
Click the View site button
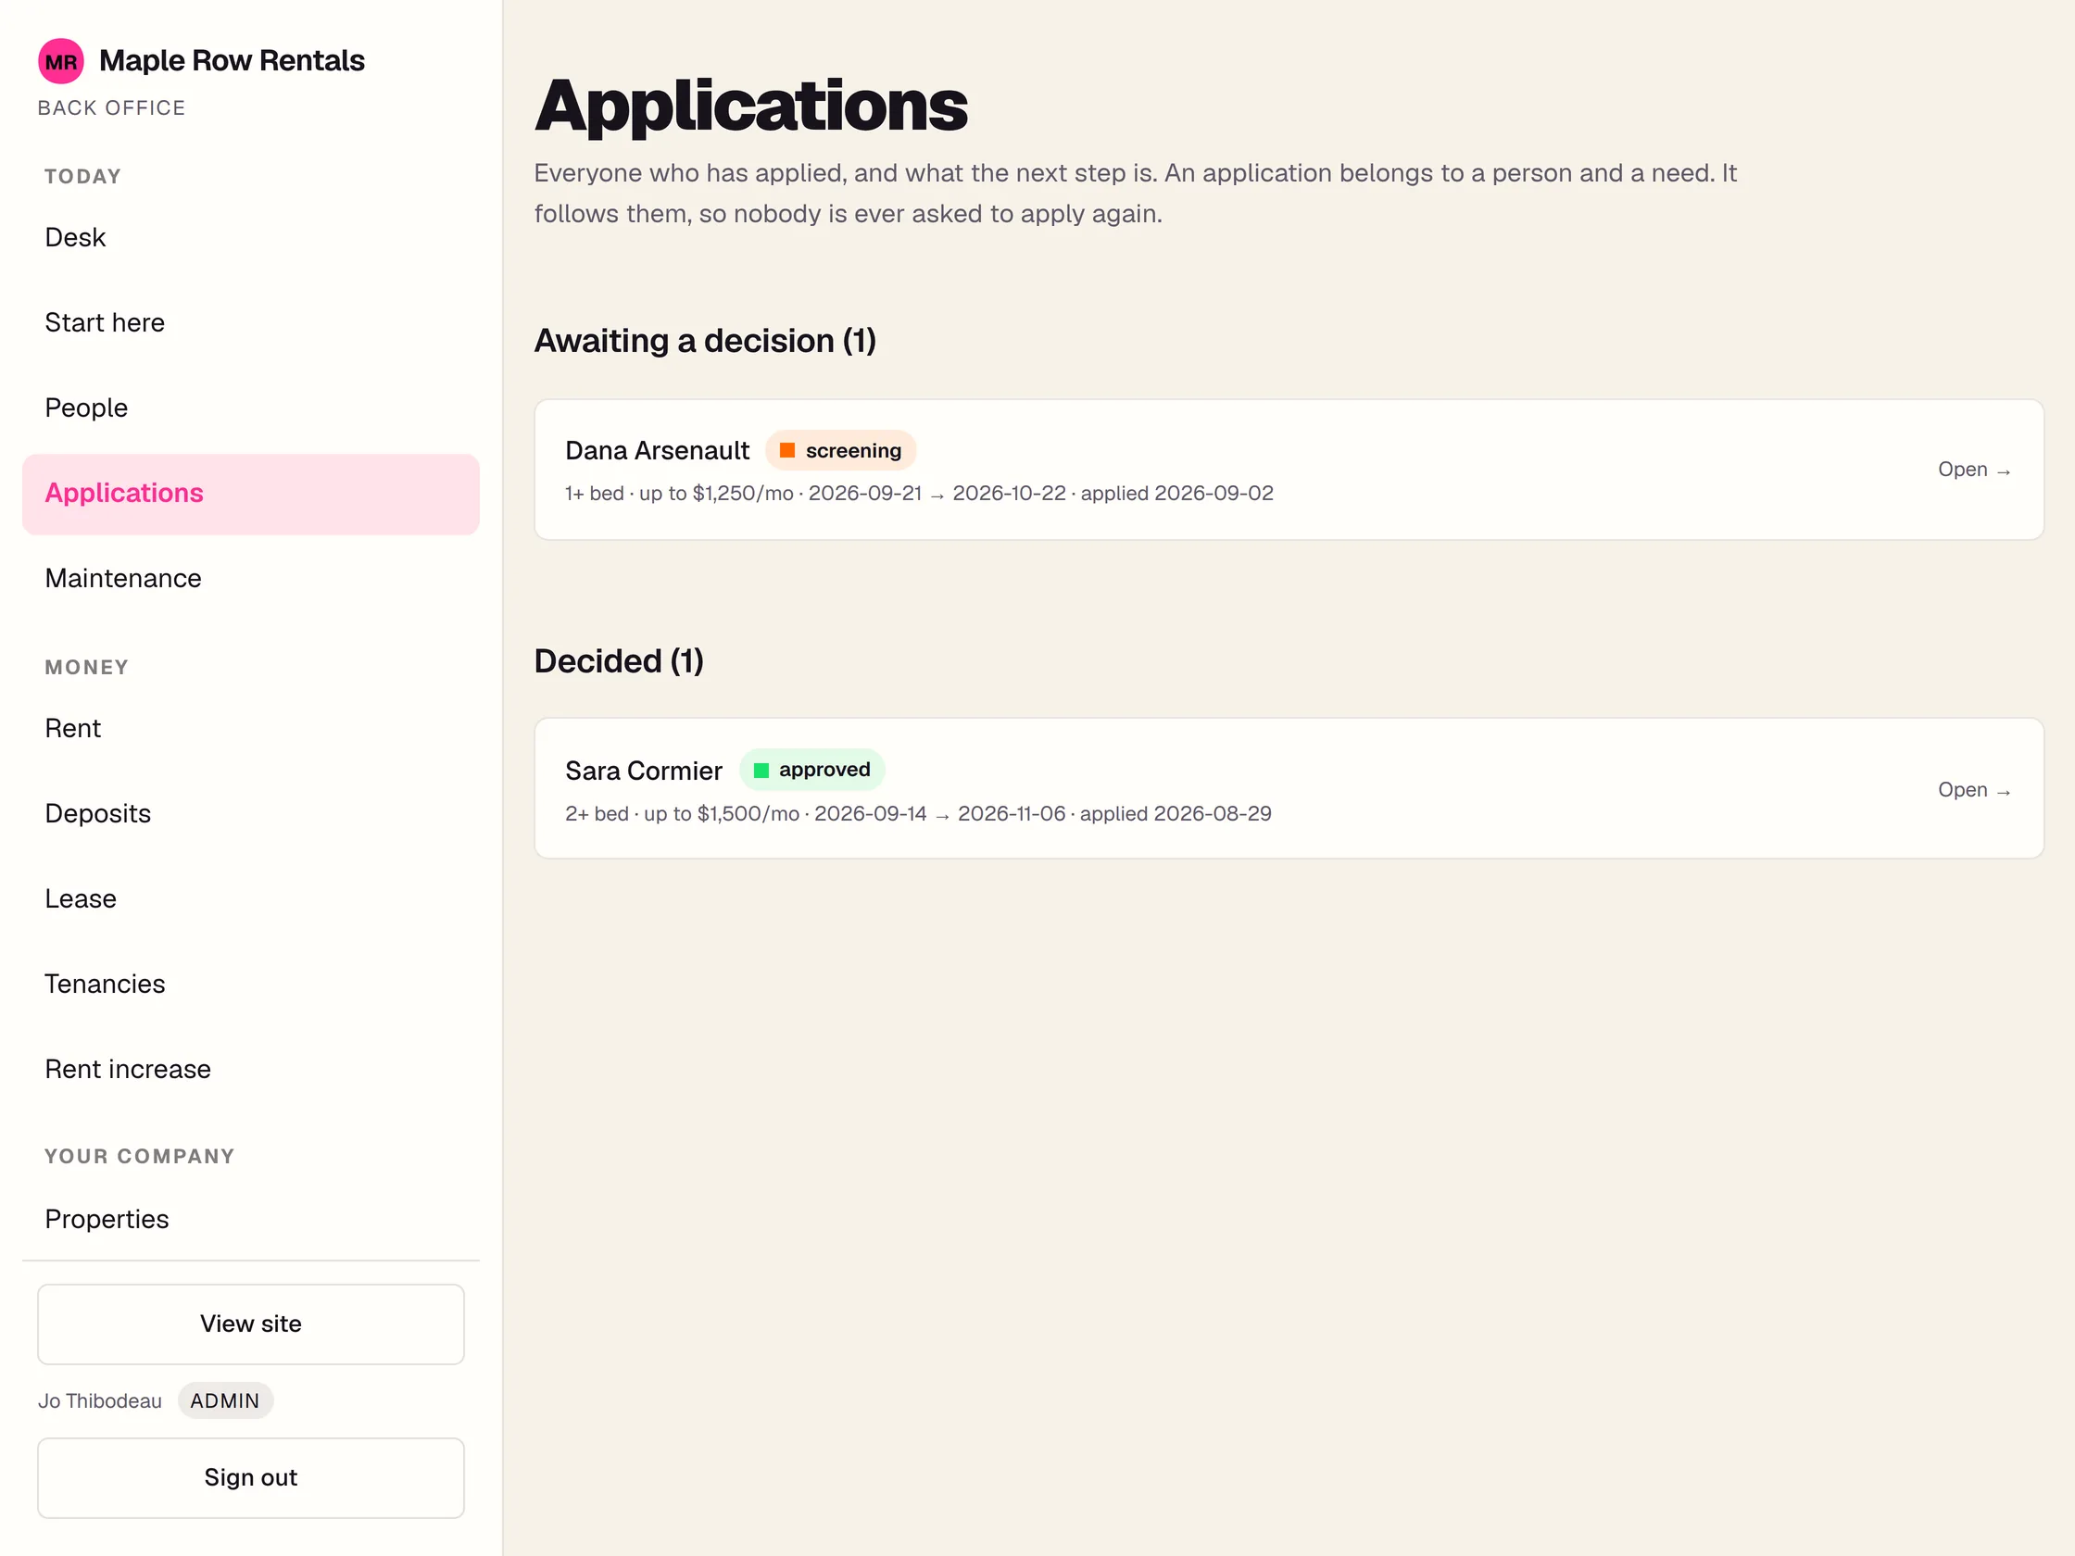[250, 1324]
